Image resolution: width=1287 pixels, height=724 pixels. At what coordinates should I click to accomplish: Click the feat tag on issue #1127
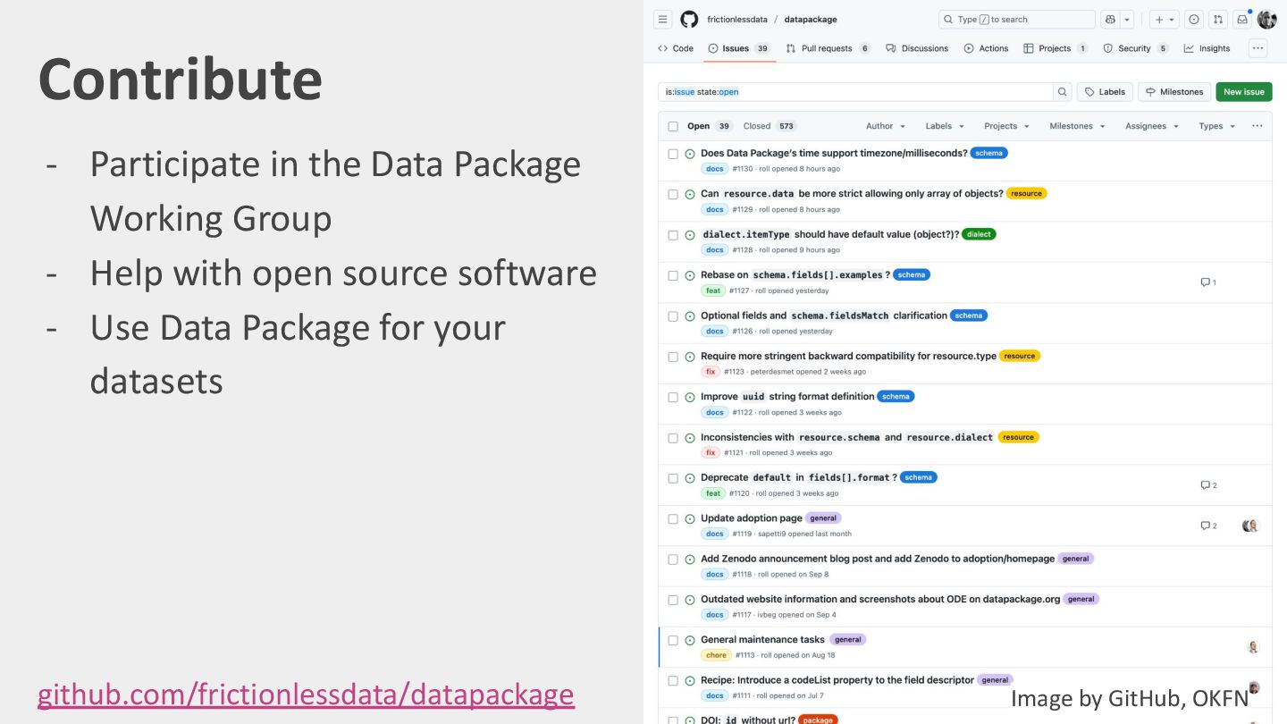713,290
